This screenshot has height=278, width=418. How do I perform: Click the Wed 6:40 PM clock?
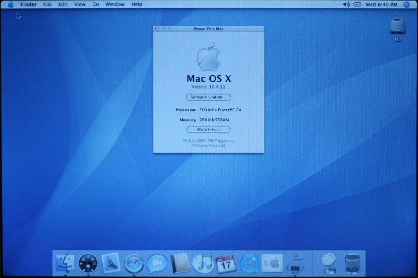pos(381,5)
